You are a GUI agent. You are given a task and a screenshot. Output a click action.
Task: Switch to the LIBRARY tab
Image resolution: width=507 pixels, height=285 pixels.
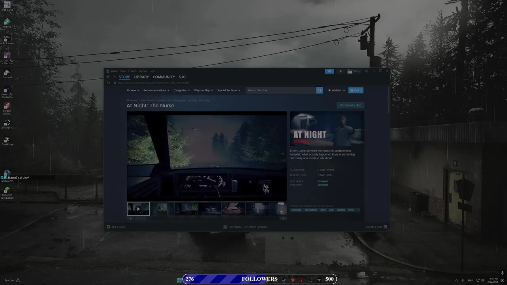pos(141,77)
